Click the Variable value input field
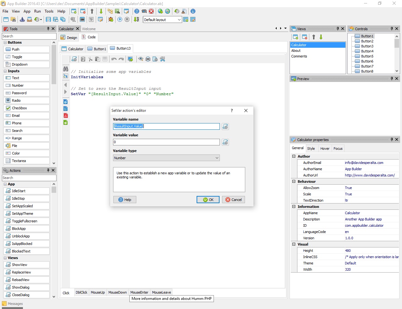Viewport: 402px width, 309px height. (166, 142)
